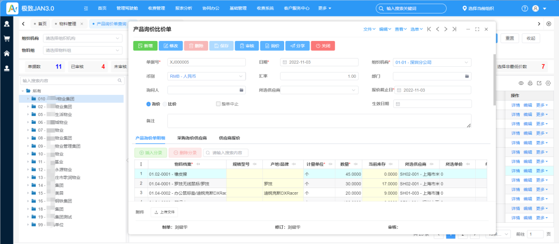Open the 组织机构 深圳分公司 dropdown

tap(432, 63)
